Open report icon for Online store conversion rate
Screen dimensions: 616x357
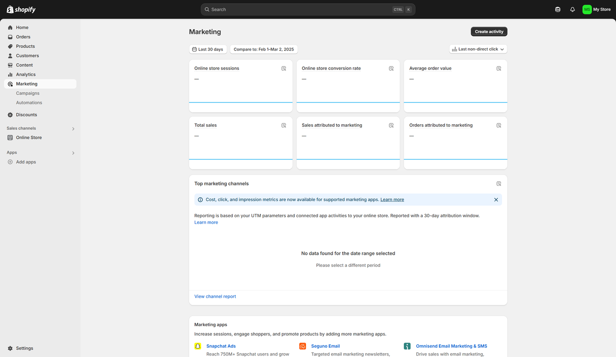tap(391, 68)
